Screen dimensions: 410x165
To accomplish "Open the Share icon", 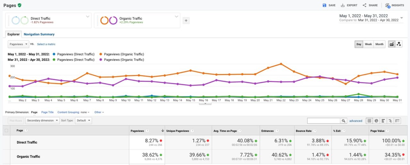I will pyautogui.click(x=365, y=5).
